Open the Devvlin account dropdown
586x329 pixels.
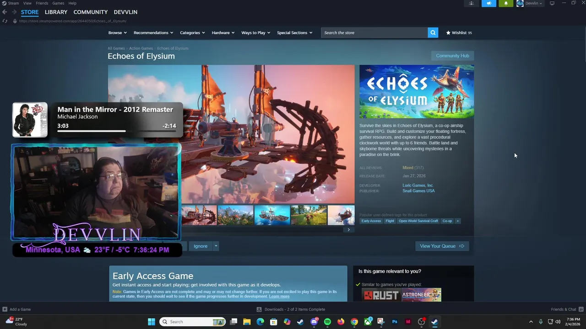(x=534, y=3)
